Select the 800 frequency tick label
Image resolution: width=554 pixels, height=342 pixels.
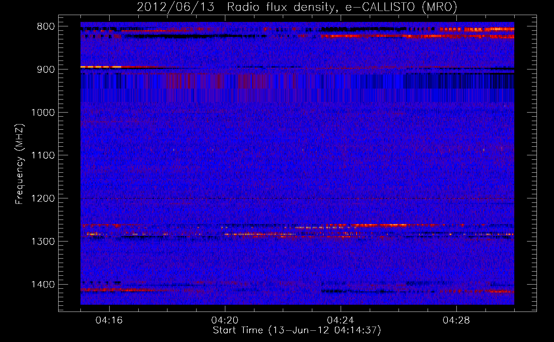tap(46, 27)
